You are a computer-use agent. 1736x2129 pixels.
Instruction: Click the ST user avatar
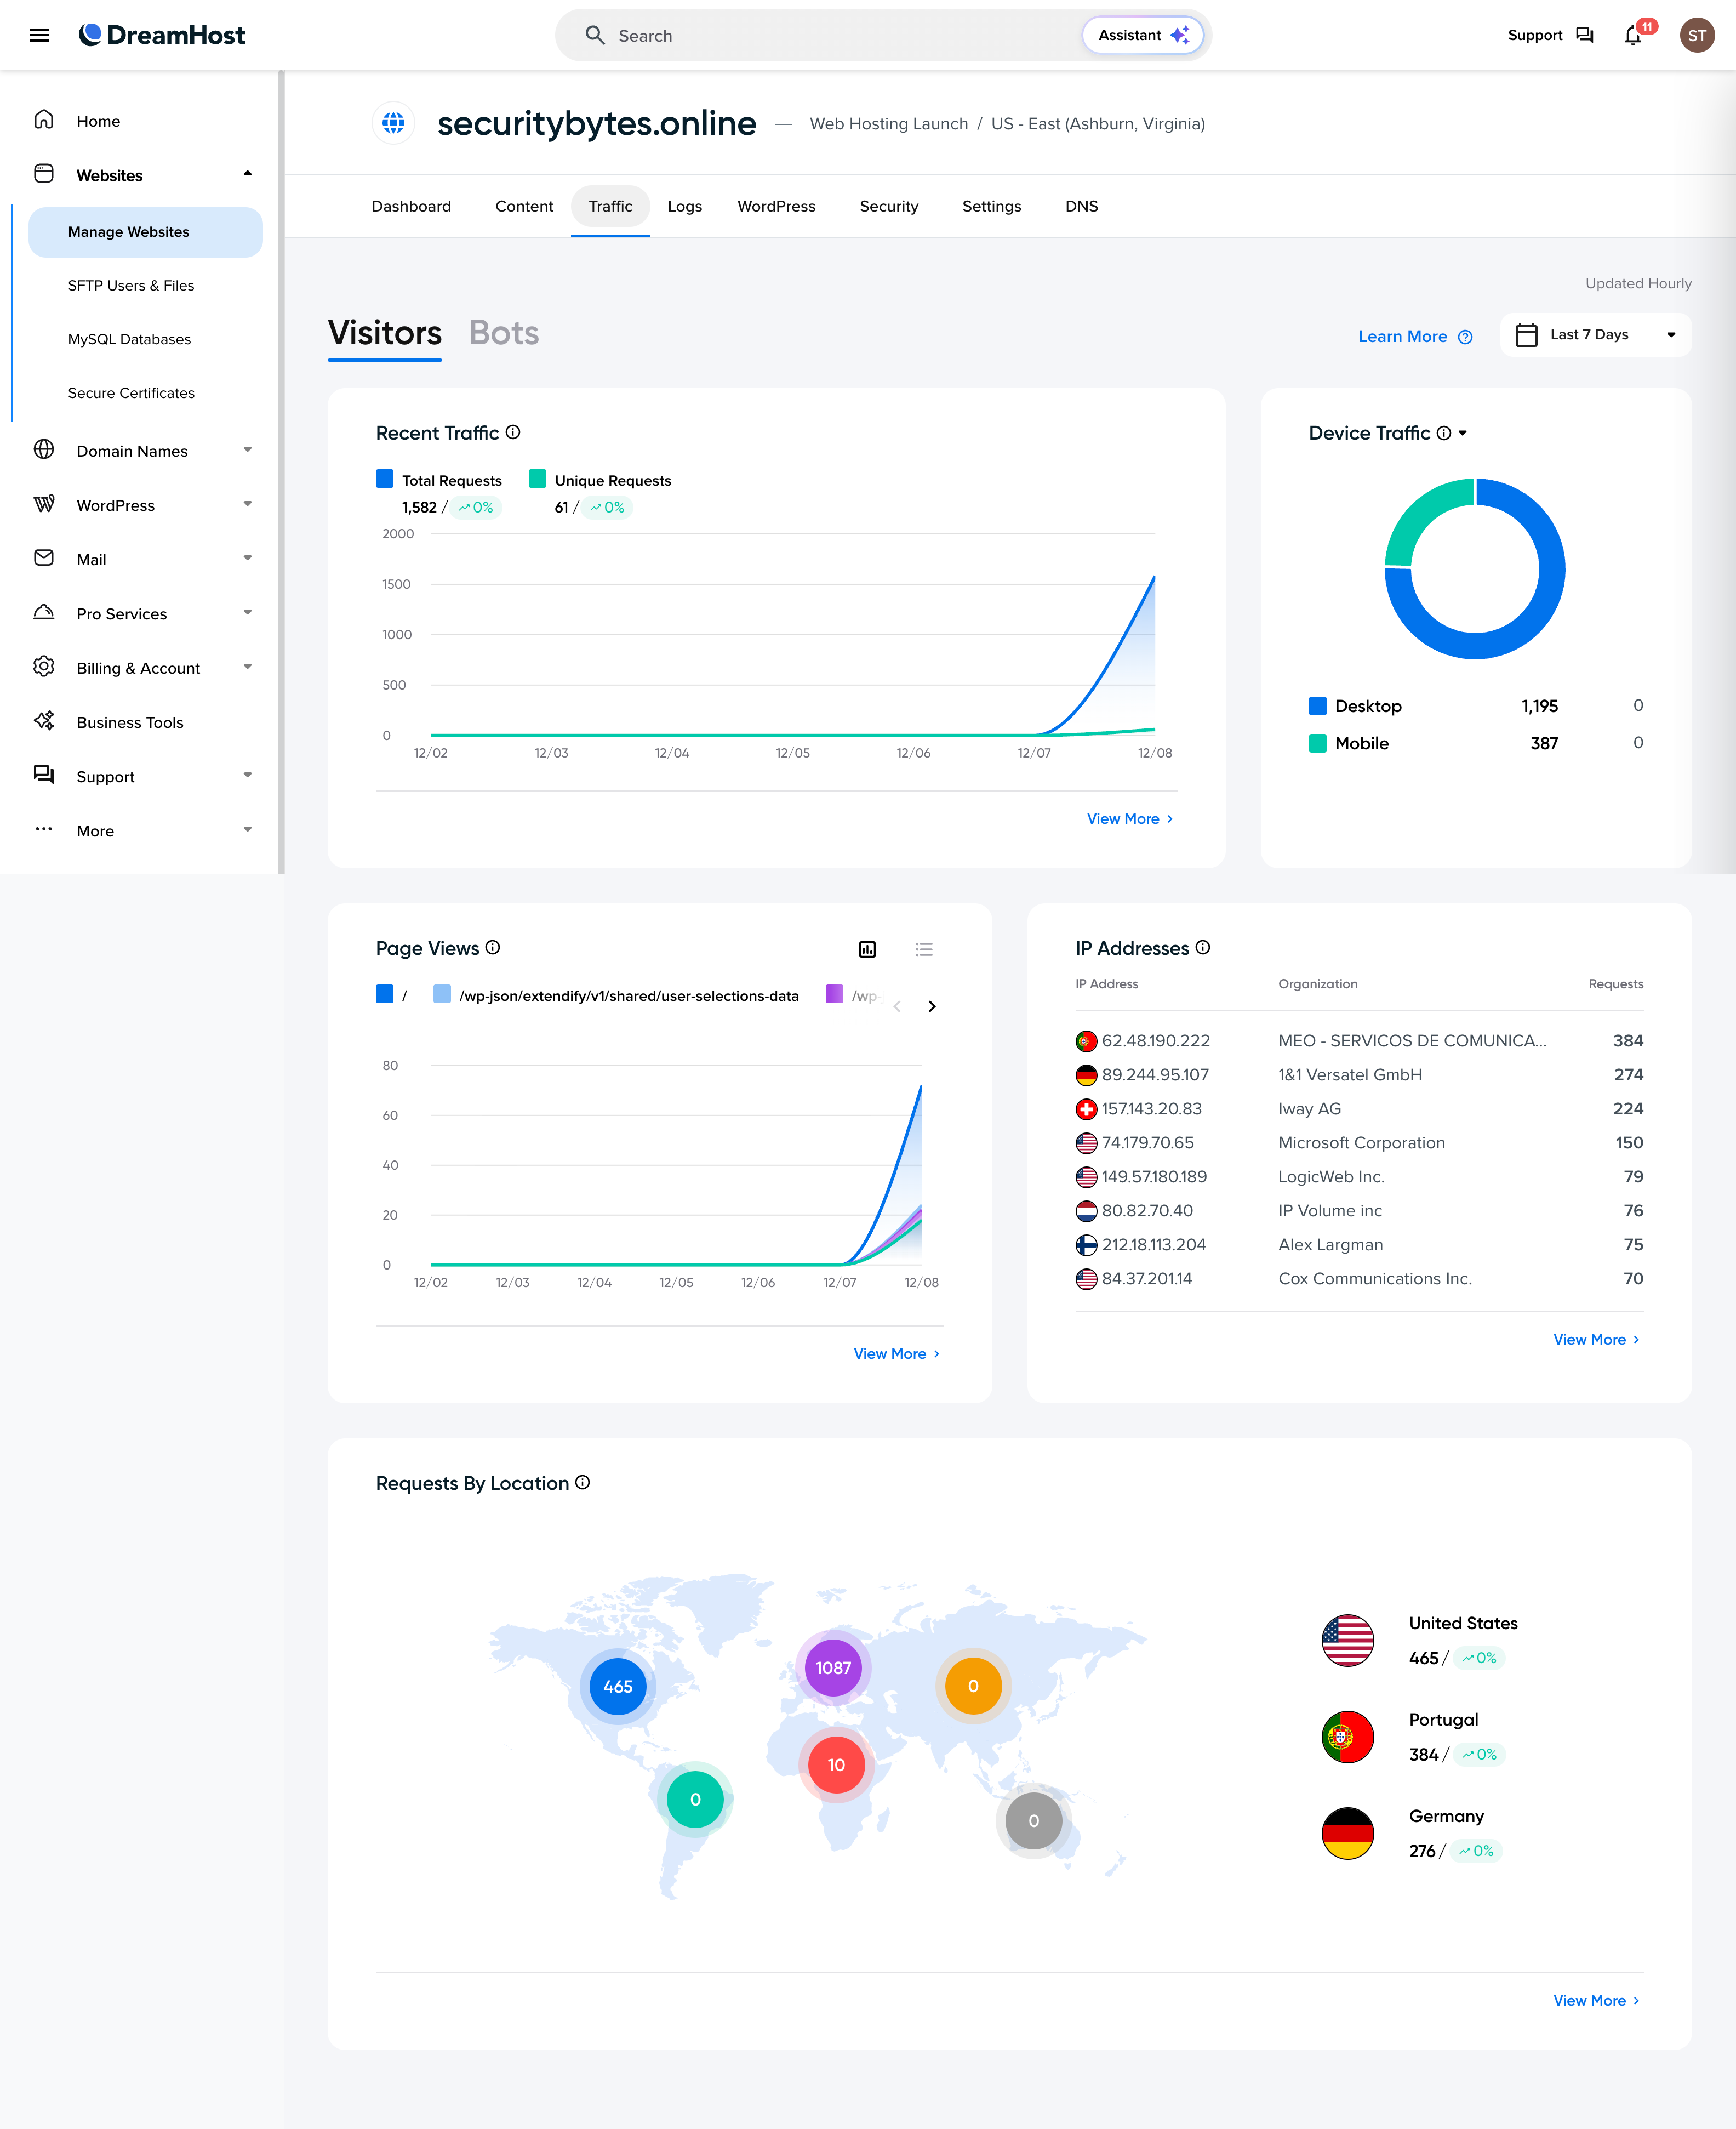coord(1697,35)
